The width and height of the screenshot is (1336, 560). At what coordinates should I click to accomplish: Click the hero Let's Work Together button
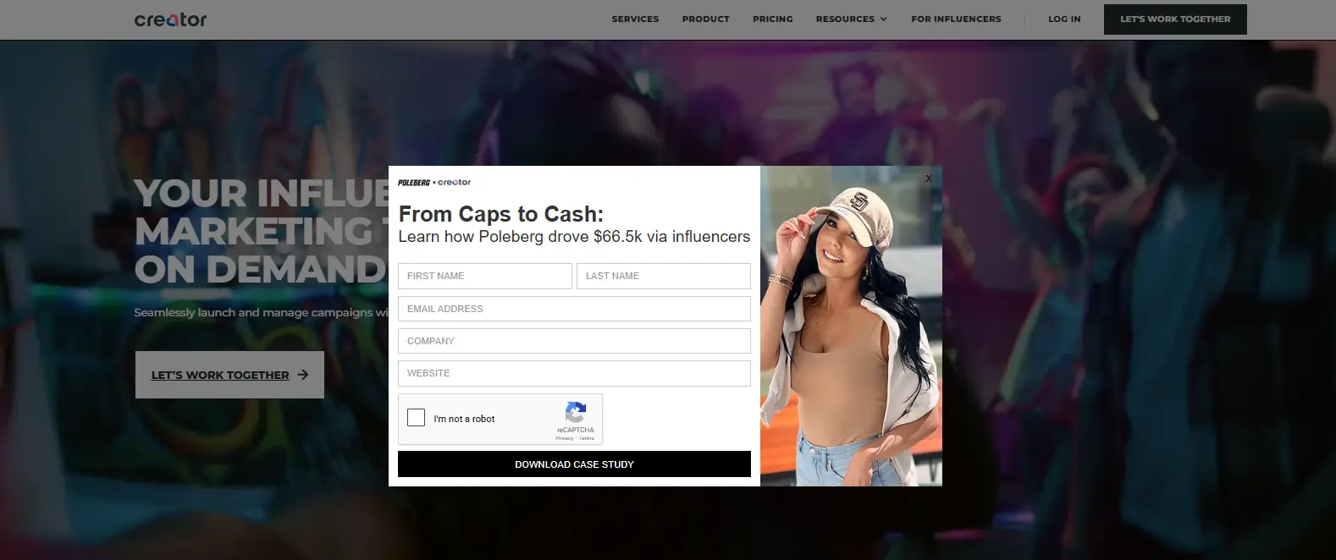[229, 375]
